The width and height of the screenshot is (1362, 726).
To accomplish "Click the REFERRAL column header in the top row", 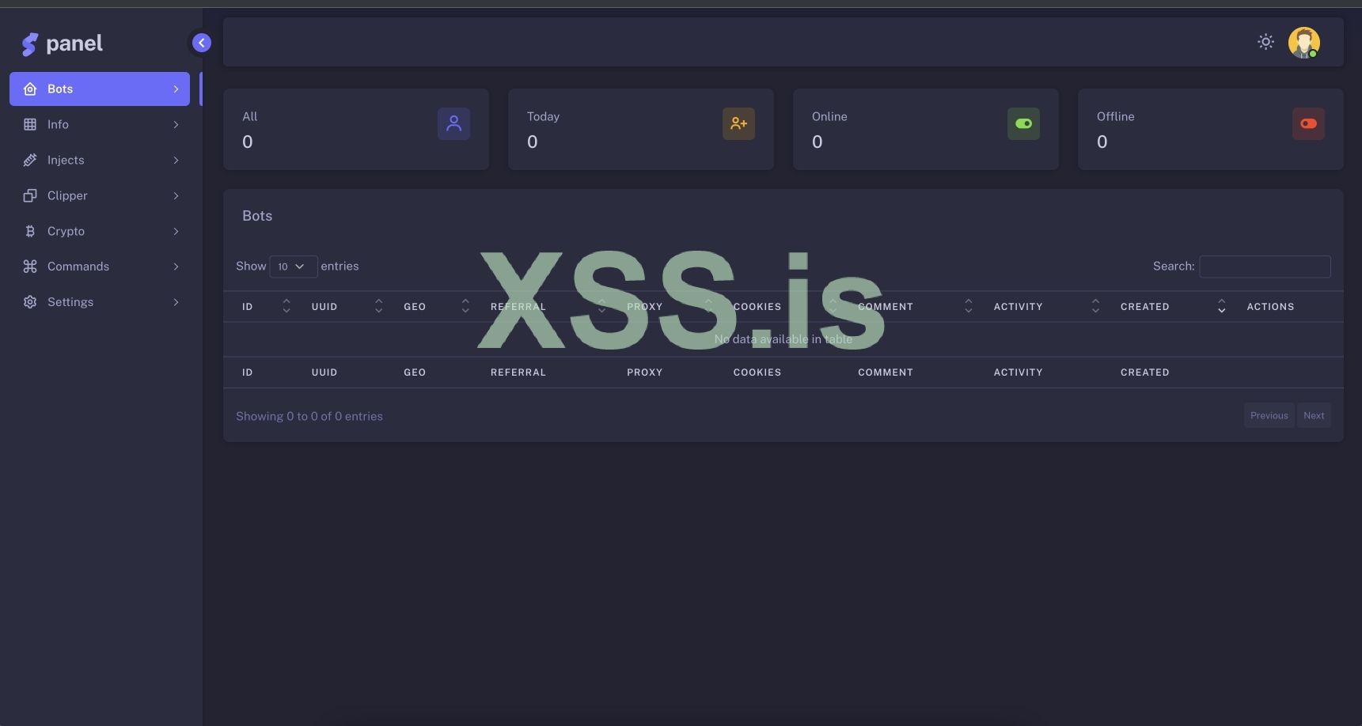I will tap(518, 307).
